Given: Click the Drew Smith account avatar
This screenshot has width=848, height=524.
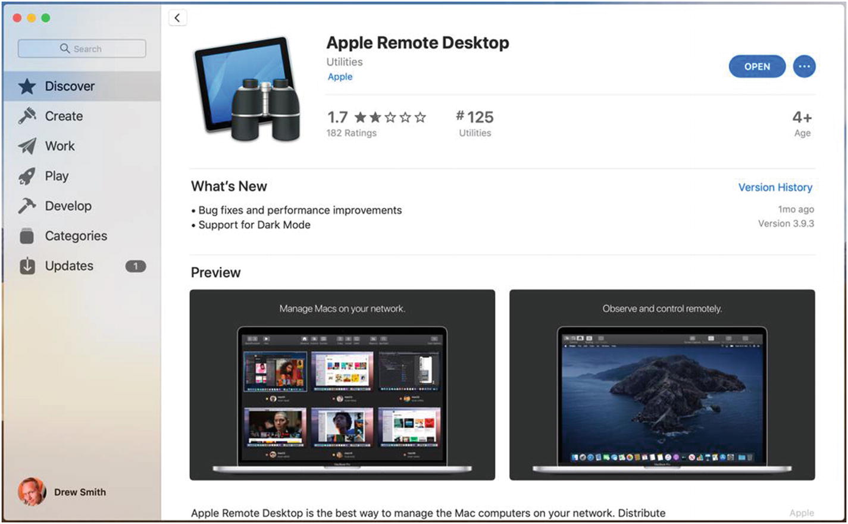Looking at the screenshot, I should tap(32, 492).
